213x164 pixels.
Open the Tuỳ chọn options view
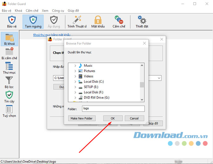click(9, 111)
